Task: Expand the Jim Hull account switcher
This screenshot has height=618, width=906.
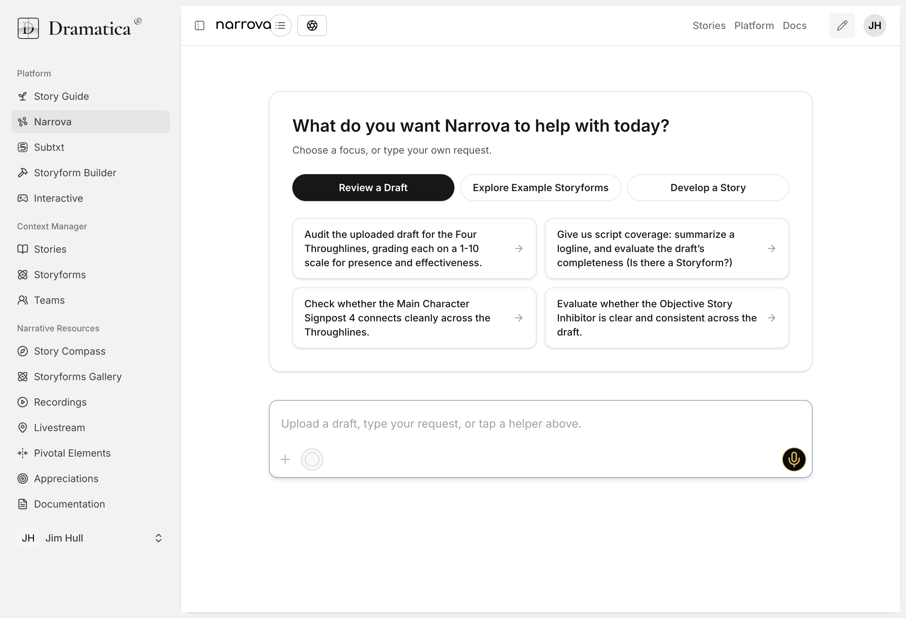Action: click(x=158, y=538)
